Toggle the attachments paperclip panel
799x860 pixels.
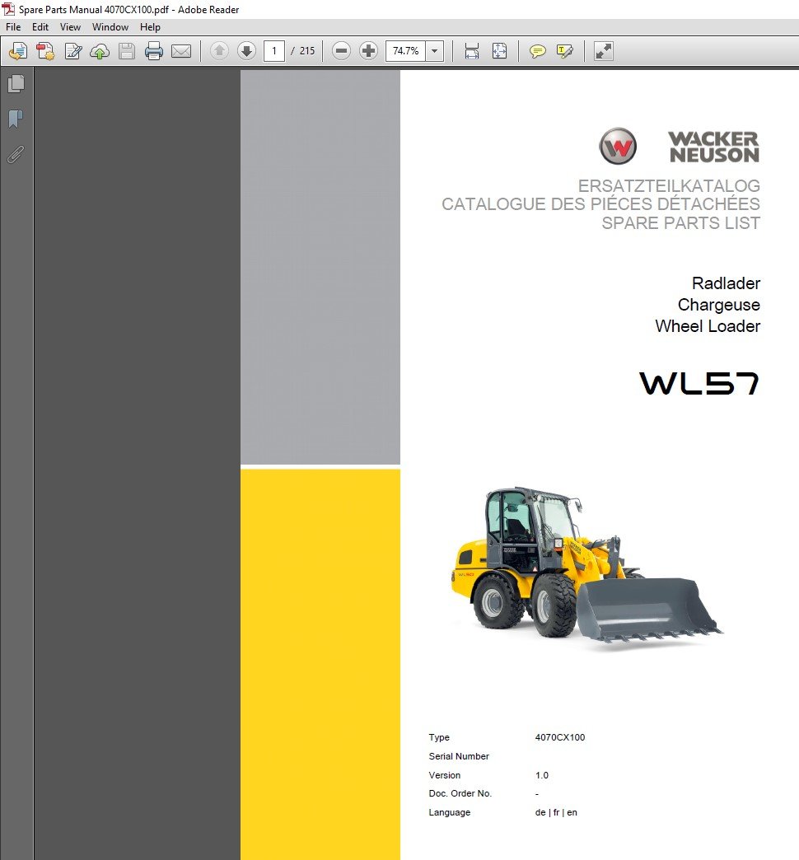(16, 154)
